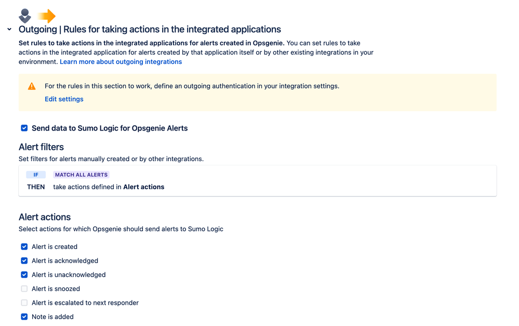Open the Edit settings link

coord(64,99)
